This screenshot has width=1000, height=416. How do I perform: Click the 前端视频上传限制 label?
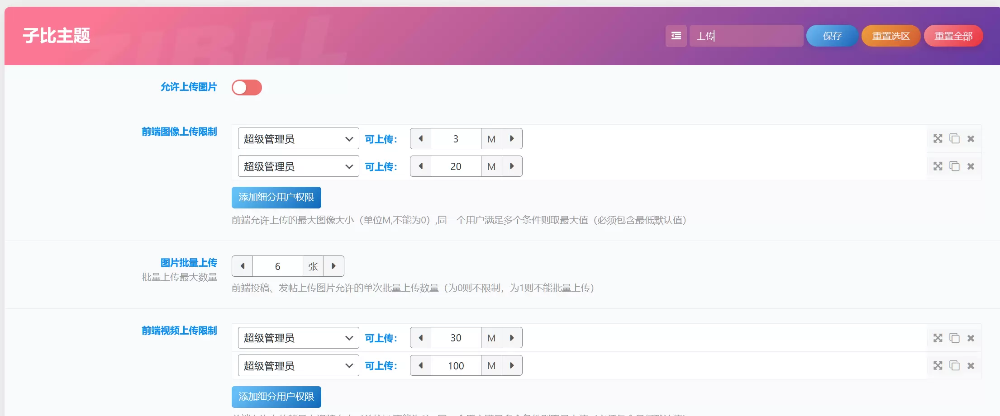179,331
